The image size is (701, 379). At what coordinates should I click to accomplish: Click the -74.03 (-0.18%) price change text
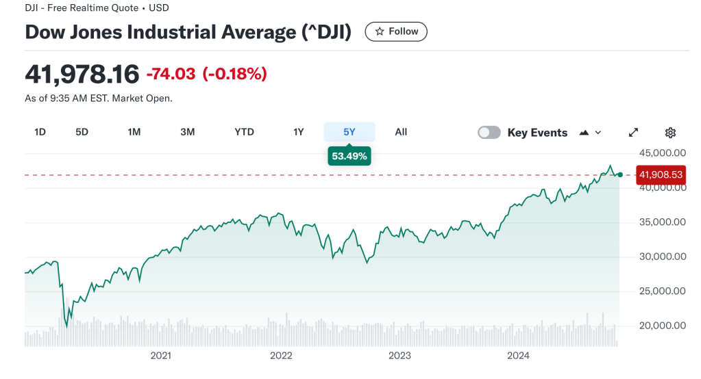[x=206, y=74]
